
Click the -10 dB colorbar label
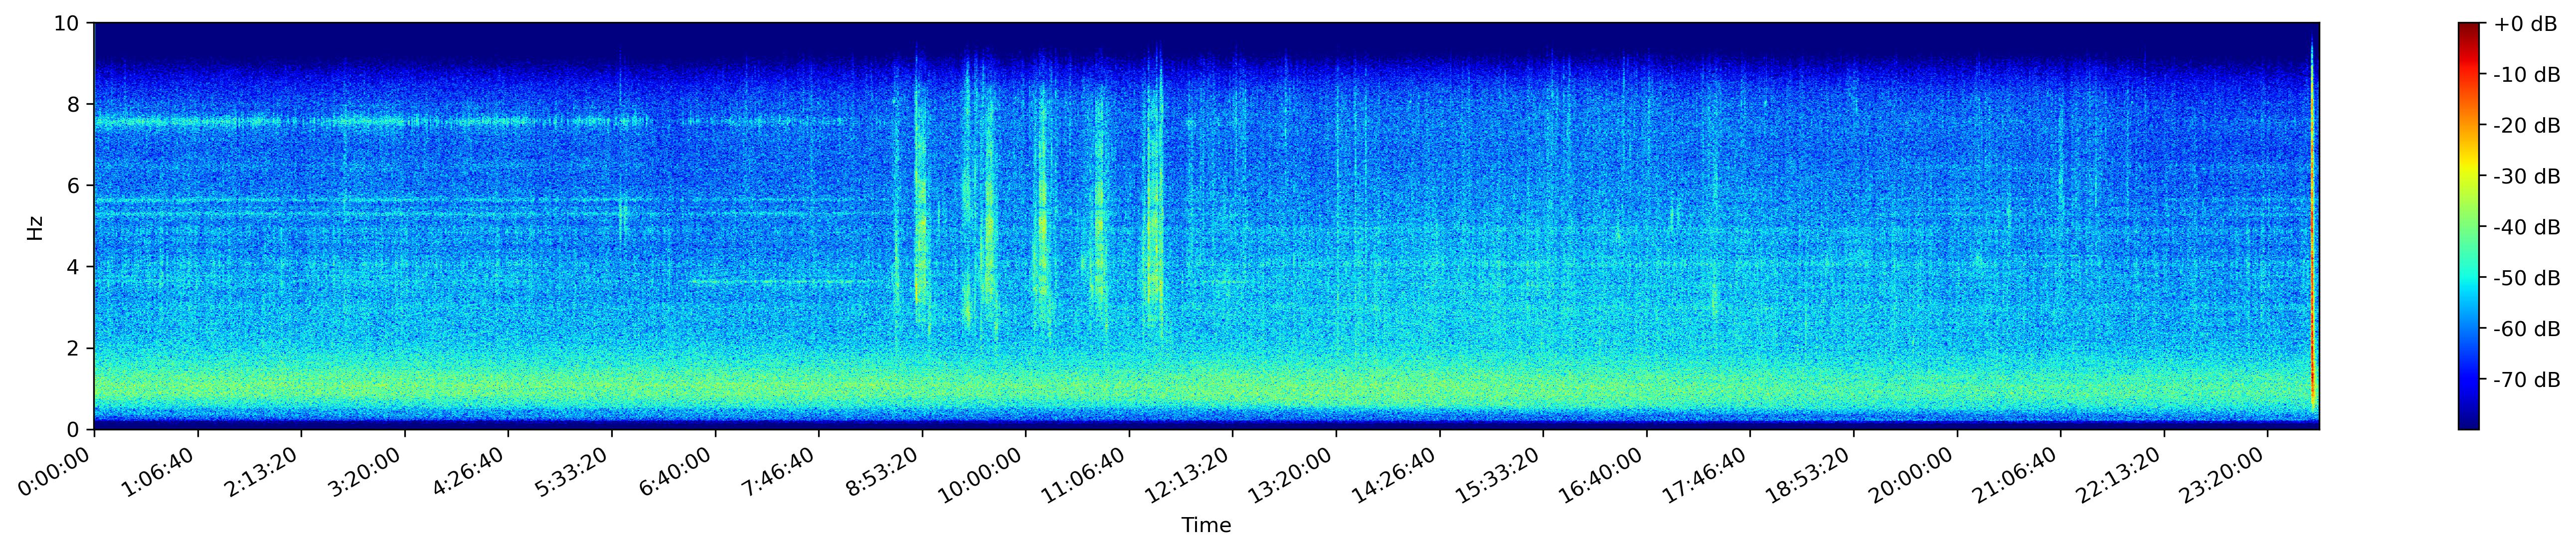2527,75
